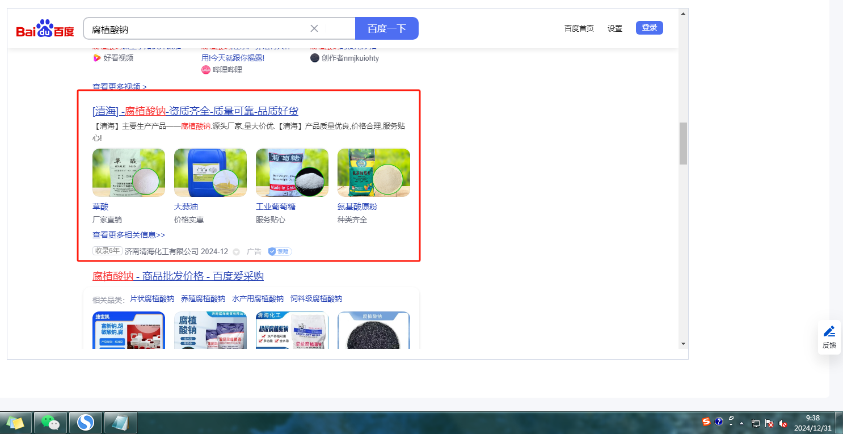This screenshot has height=434, width=843.
Task: Open 腐植酸钠 - 商品批发价格 - 百度爱采购 link
Action: (178, 276)
